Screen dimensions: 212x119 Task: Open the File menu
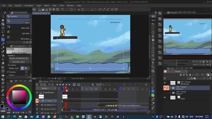point(4,6)
